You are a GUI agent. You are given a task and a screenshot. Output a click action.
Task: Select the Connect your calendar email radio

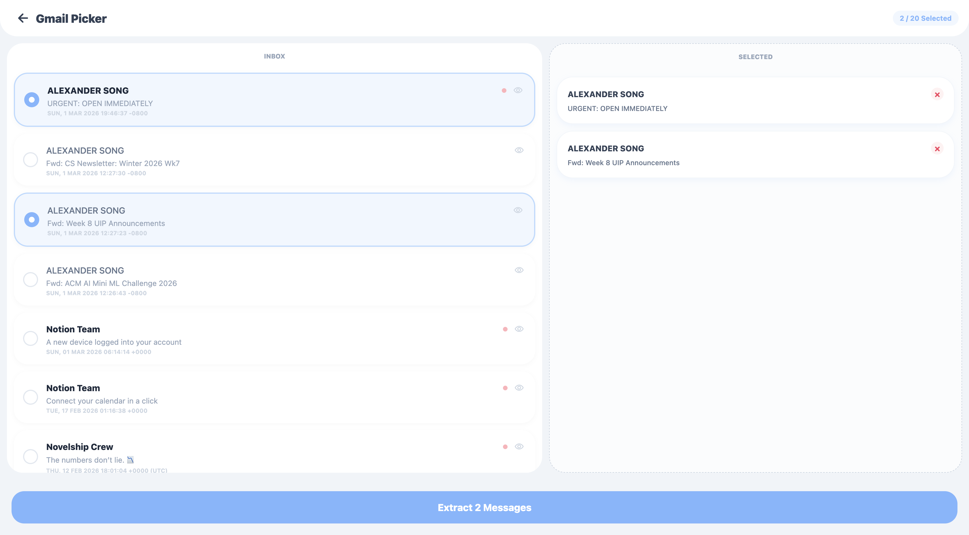tap(31, 397)
